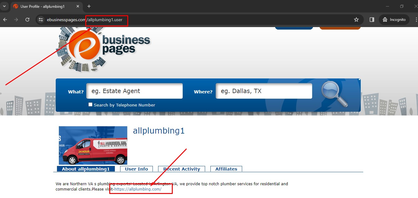
Task: Click the What? search field
Action: point(134,91)
